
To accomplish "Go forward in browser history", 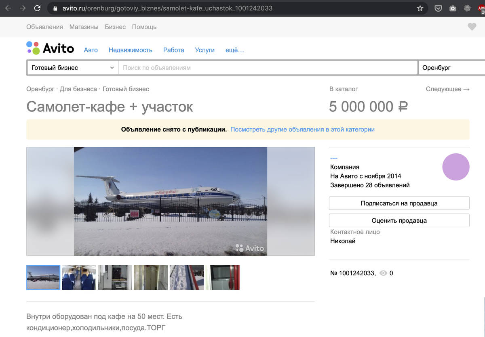I will [x=23, y=8].
